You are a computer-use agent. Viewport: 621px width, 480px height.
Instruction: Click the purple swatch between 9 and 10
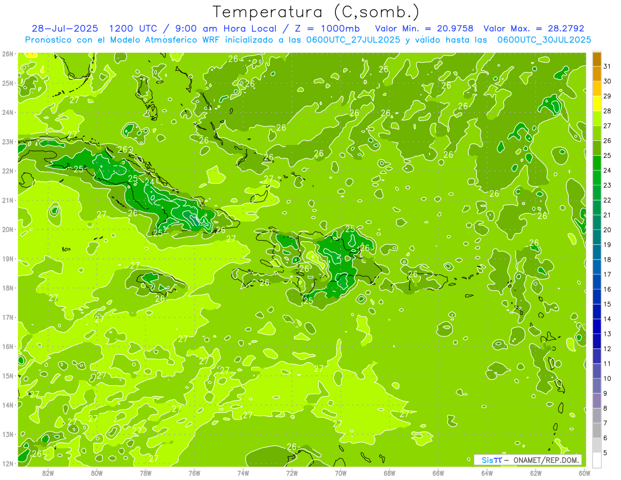(x=597, y=386)
